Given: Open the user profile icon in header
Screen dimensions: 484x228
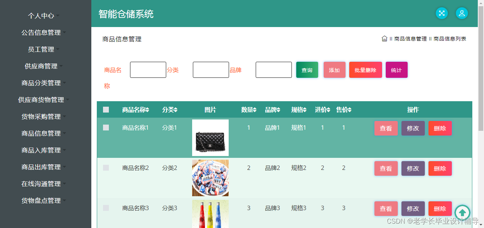Looking at the screenshot, I should 462,13.
